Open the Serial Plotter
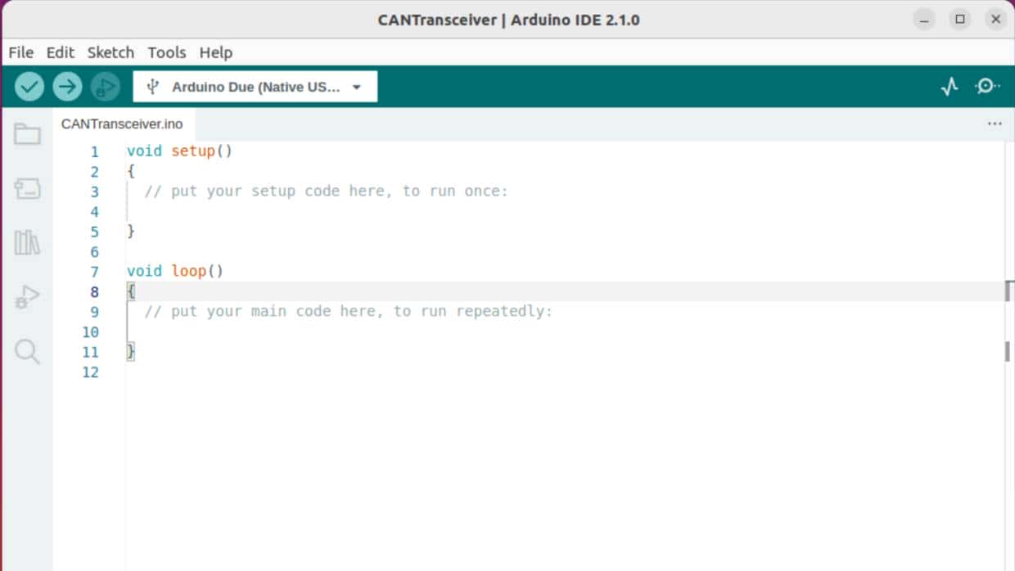1015x571 pixels. [x=949, y=86]
